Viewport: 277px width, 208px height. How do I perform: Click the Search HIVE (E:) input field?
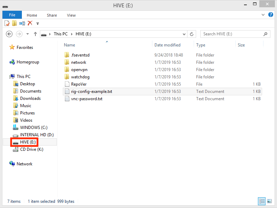point(232,34)
